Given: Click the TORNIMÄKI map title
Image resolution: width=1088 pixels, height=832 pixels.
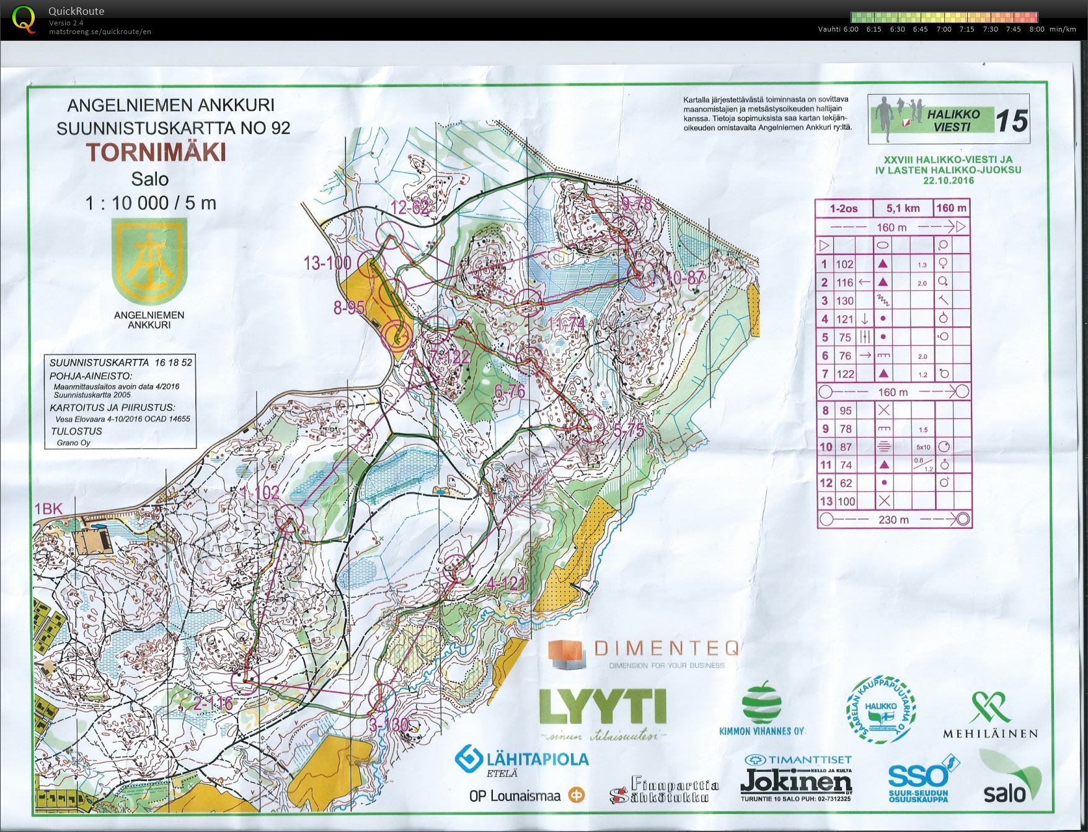Looking at the screenshot, I should (156, 153).
